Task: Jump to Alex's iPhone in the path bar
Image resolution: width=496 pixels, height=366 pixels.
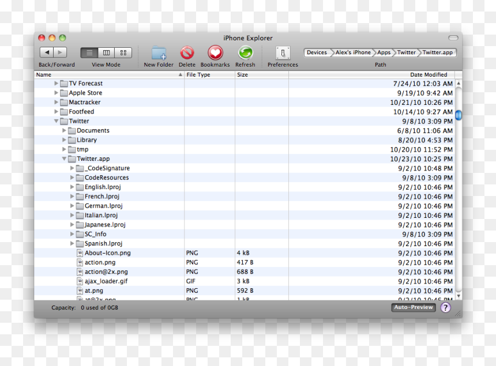Action: coord(353,52)
